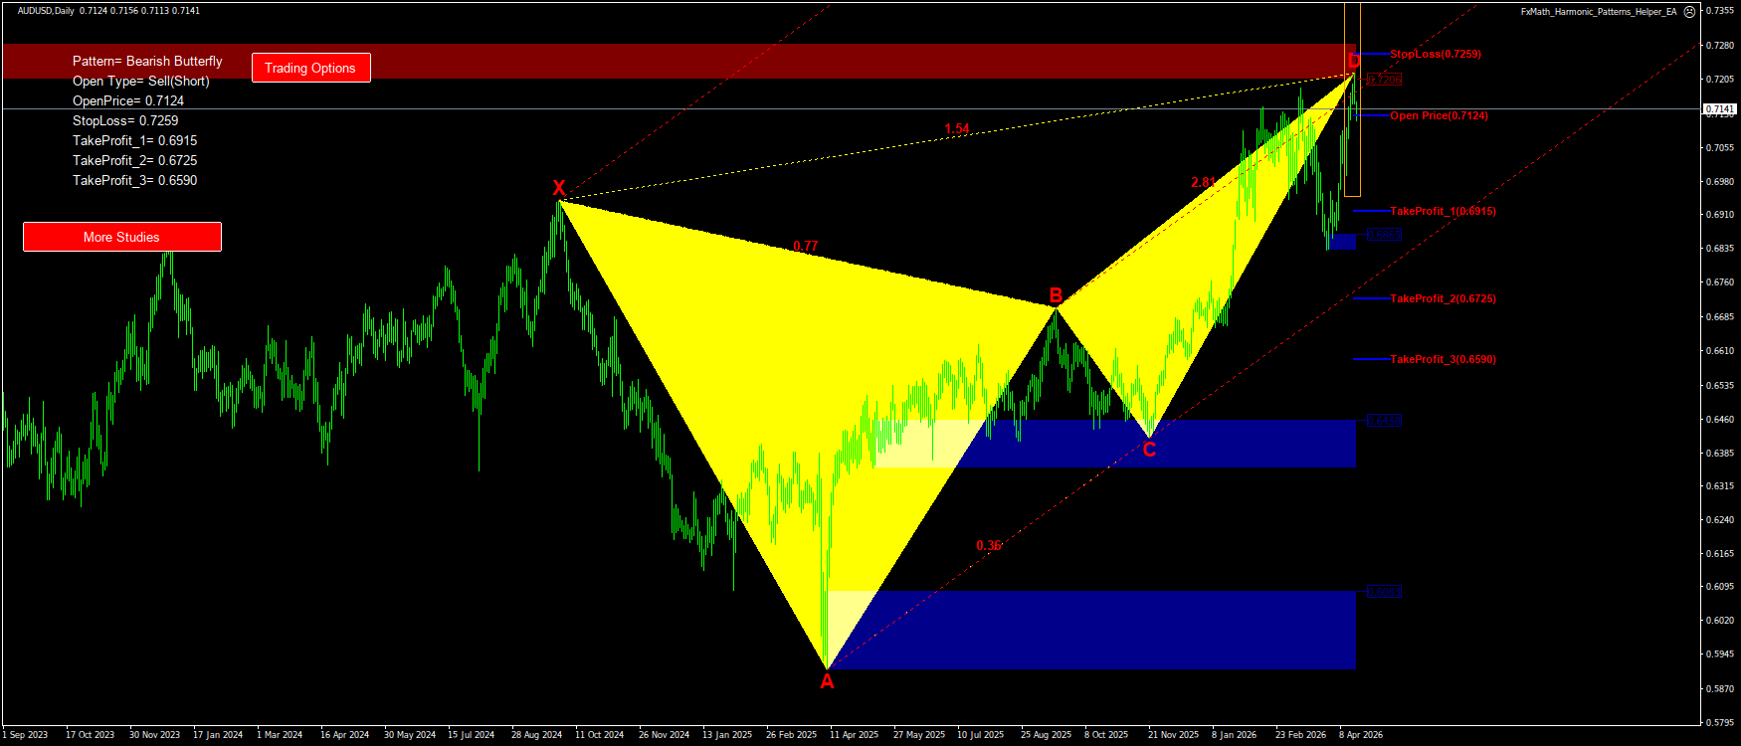This screenshot has height=746, width=1741.
Task: Click the current price 0.7141 axis marker
Action: tap(1719, 108)
